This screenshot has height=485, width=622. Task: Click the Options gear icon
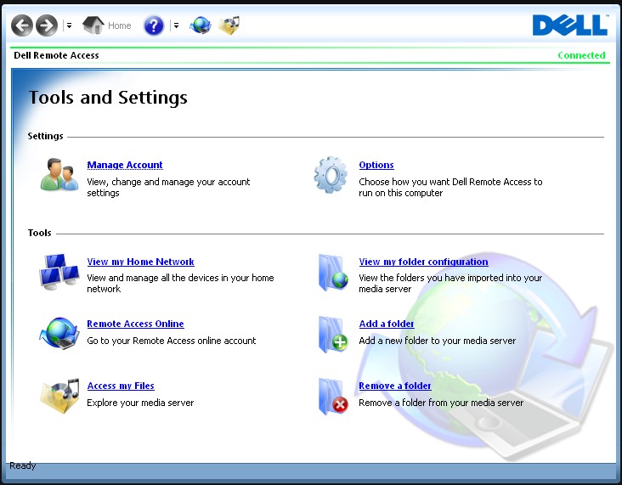tap(331, 175)
